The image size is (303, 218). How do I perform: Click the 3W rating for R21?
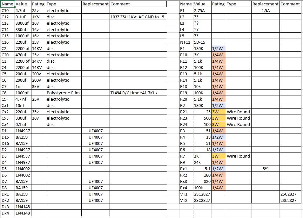tap(219, 112)
